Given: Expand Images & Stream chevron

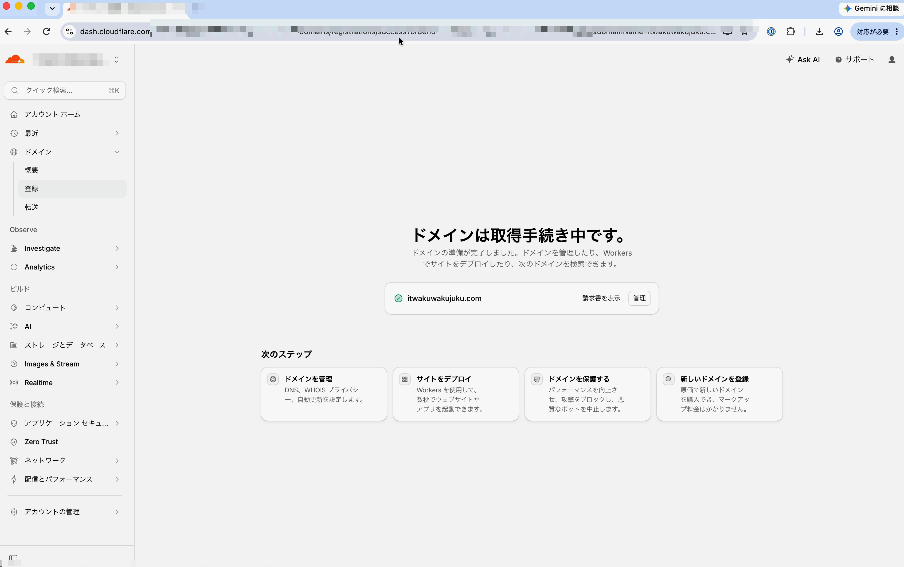Looking at the screenshot, I should coord(117,364).
